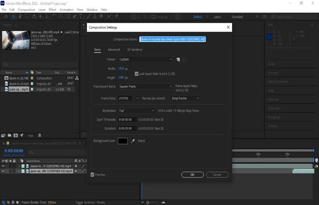Click the Composition Name input field
The height and width of the screenshot is (205, 319).
[x=173, y=39]
